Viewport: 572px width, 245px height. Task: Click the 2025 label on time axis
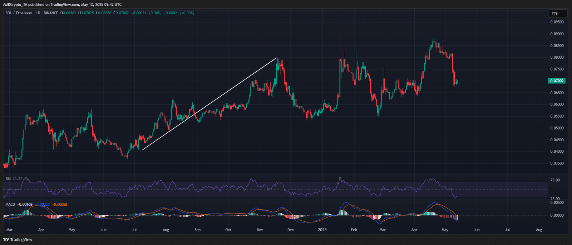[x=322, y=230]
